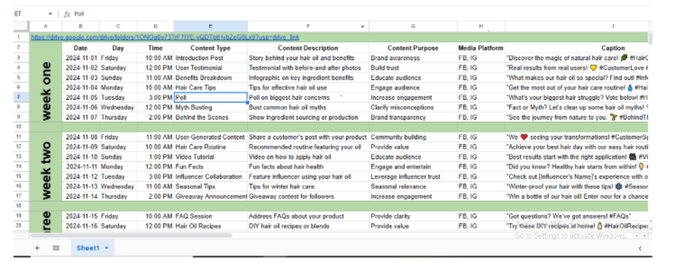
Task: Select the FAQ Session cell
Action: point(210,216)
